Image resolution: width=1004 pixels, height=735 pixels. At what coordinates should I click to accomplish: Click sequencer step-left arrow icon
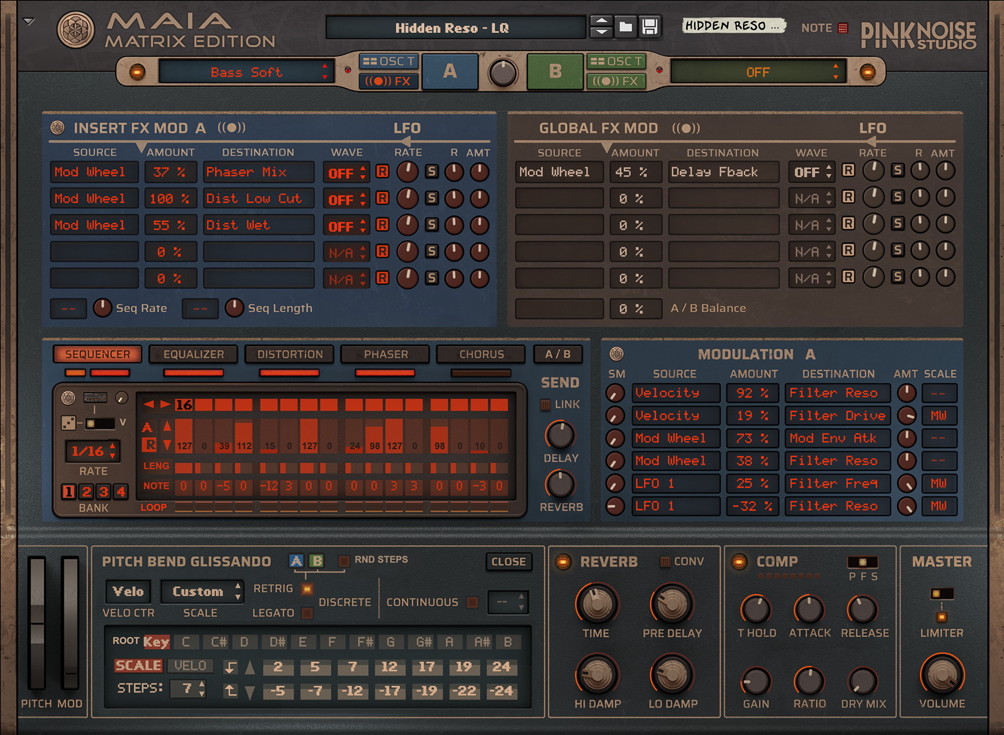(148, 404)
